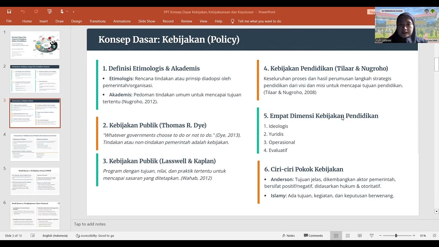Select slide 1 thumbnail in the slide panel
The image size is (439, 247).
35,45
